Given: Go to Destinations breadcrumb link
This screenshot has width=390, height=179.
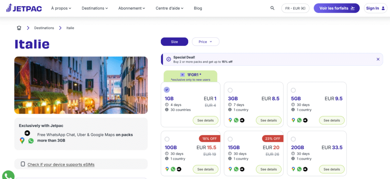Looking at the screenshot, I should (x=44, y=28).
